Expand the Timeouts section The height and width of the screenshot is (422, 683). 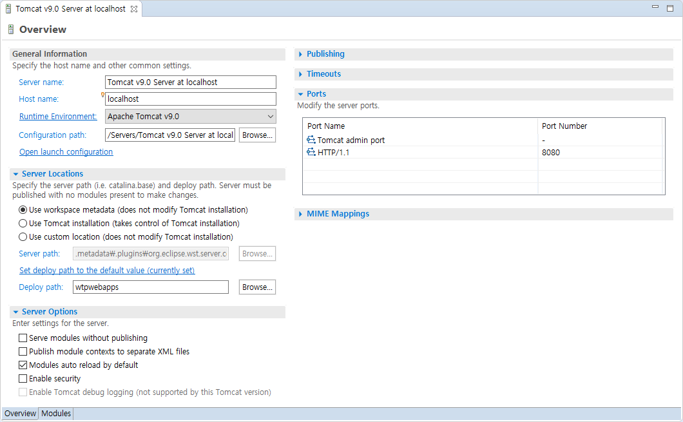pos(300,74)
